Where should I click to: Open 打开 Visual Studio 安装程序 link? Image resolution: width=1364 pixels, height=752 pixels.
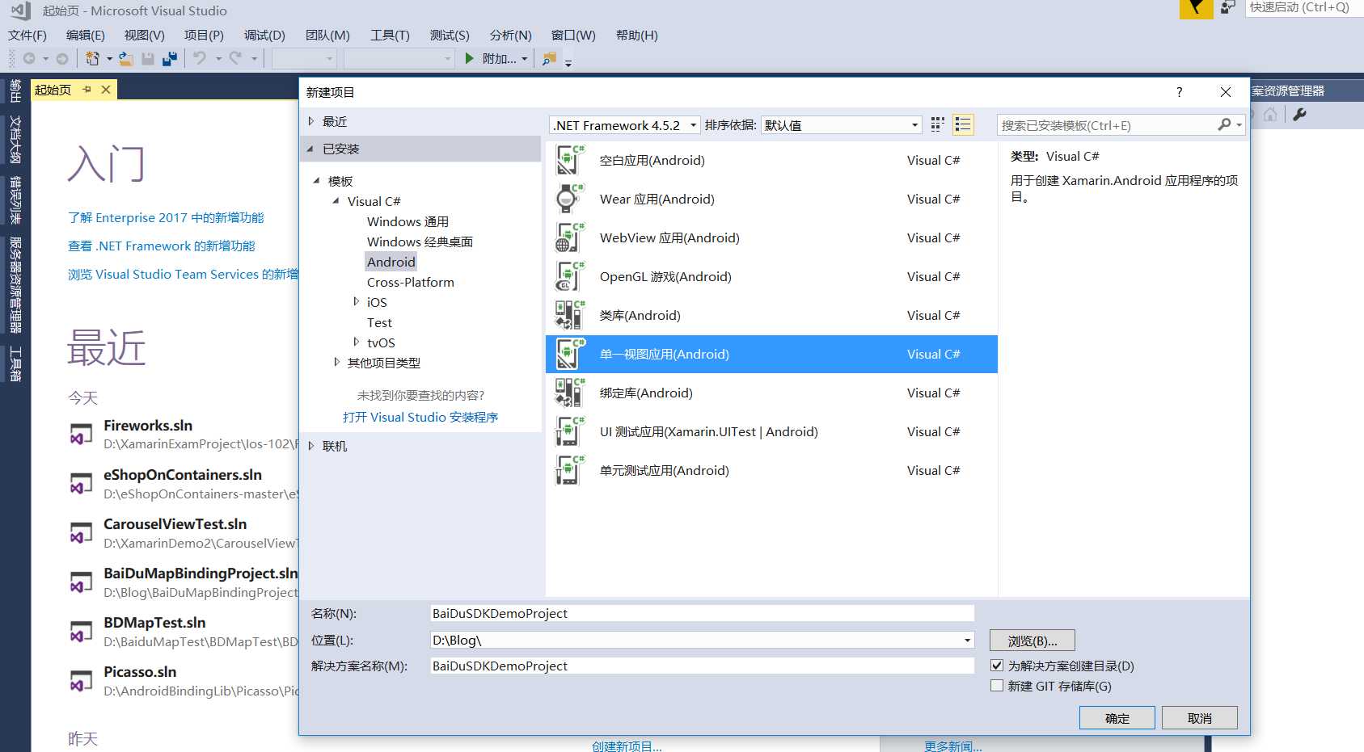click(x=420, y=417)
